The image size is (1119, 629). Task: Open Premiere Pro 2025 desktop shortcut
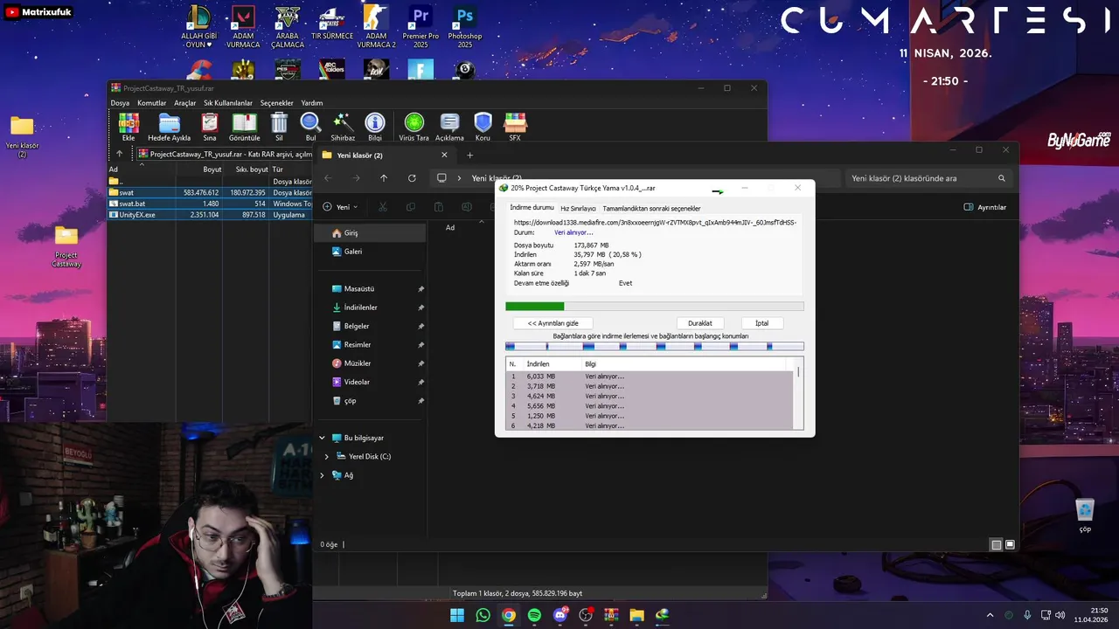(x=420, y=26)
